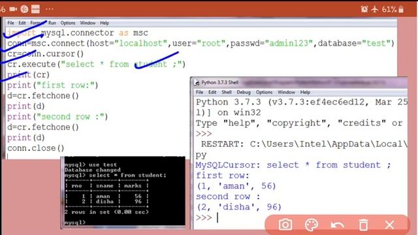
Task: Open Run menu in the editor window
Action: tap(52, 23)
